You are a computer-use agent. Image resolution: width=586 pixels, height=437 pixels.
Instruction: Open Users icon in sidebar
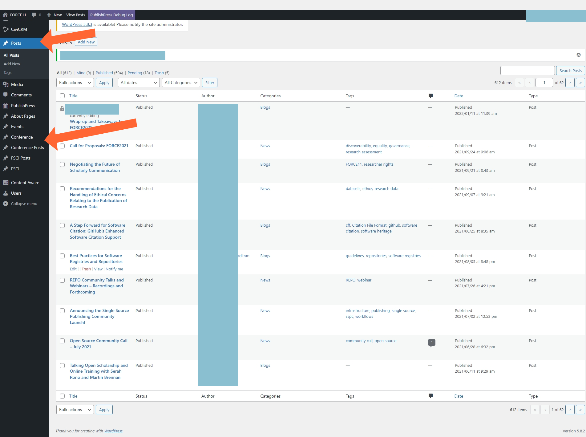[6, 193]
